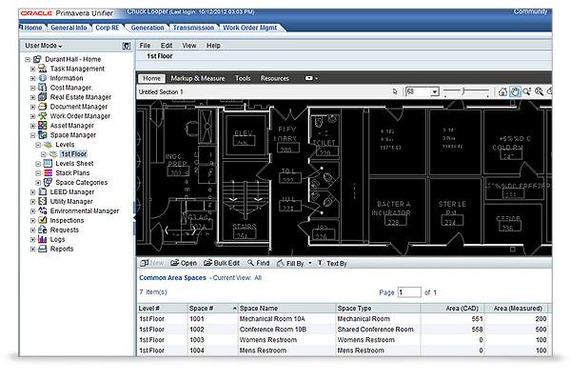
Task: Click the viewer home view icon
Action: click(x=502, y=91)
